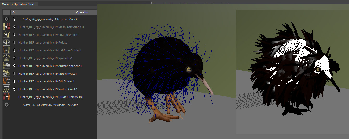Toggle the MeshFromStrands1 lightbulb on
349x139 pixels.
tap(14, 27)
